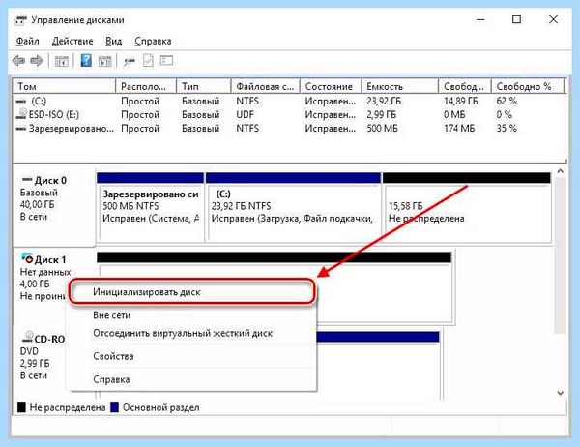Select Отсоединить виртуальный жесткий диск option

(x=183, y=333)
